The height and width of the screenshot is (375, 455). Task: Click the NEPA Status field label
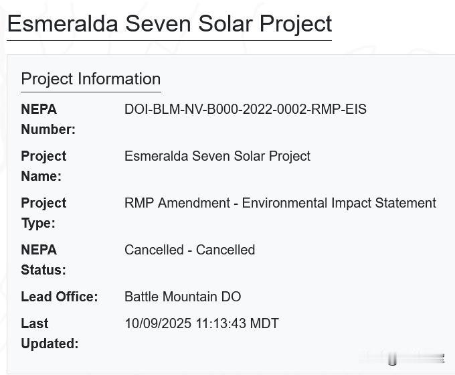(x=43, y=260)
